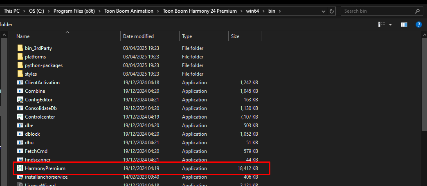Navigate to Toon Boom Animation breadcrumb
427x186 pixels.
tap(129, 11)
